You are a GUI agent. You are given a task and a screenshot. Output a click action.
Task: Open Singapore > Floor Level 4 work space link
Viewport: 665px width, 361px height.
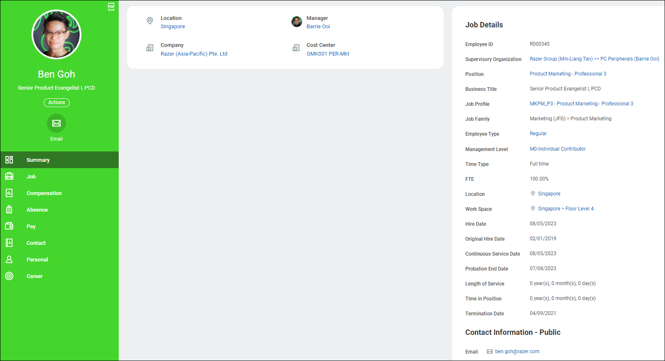(x=566, y=209)
